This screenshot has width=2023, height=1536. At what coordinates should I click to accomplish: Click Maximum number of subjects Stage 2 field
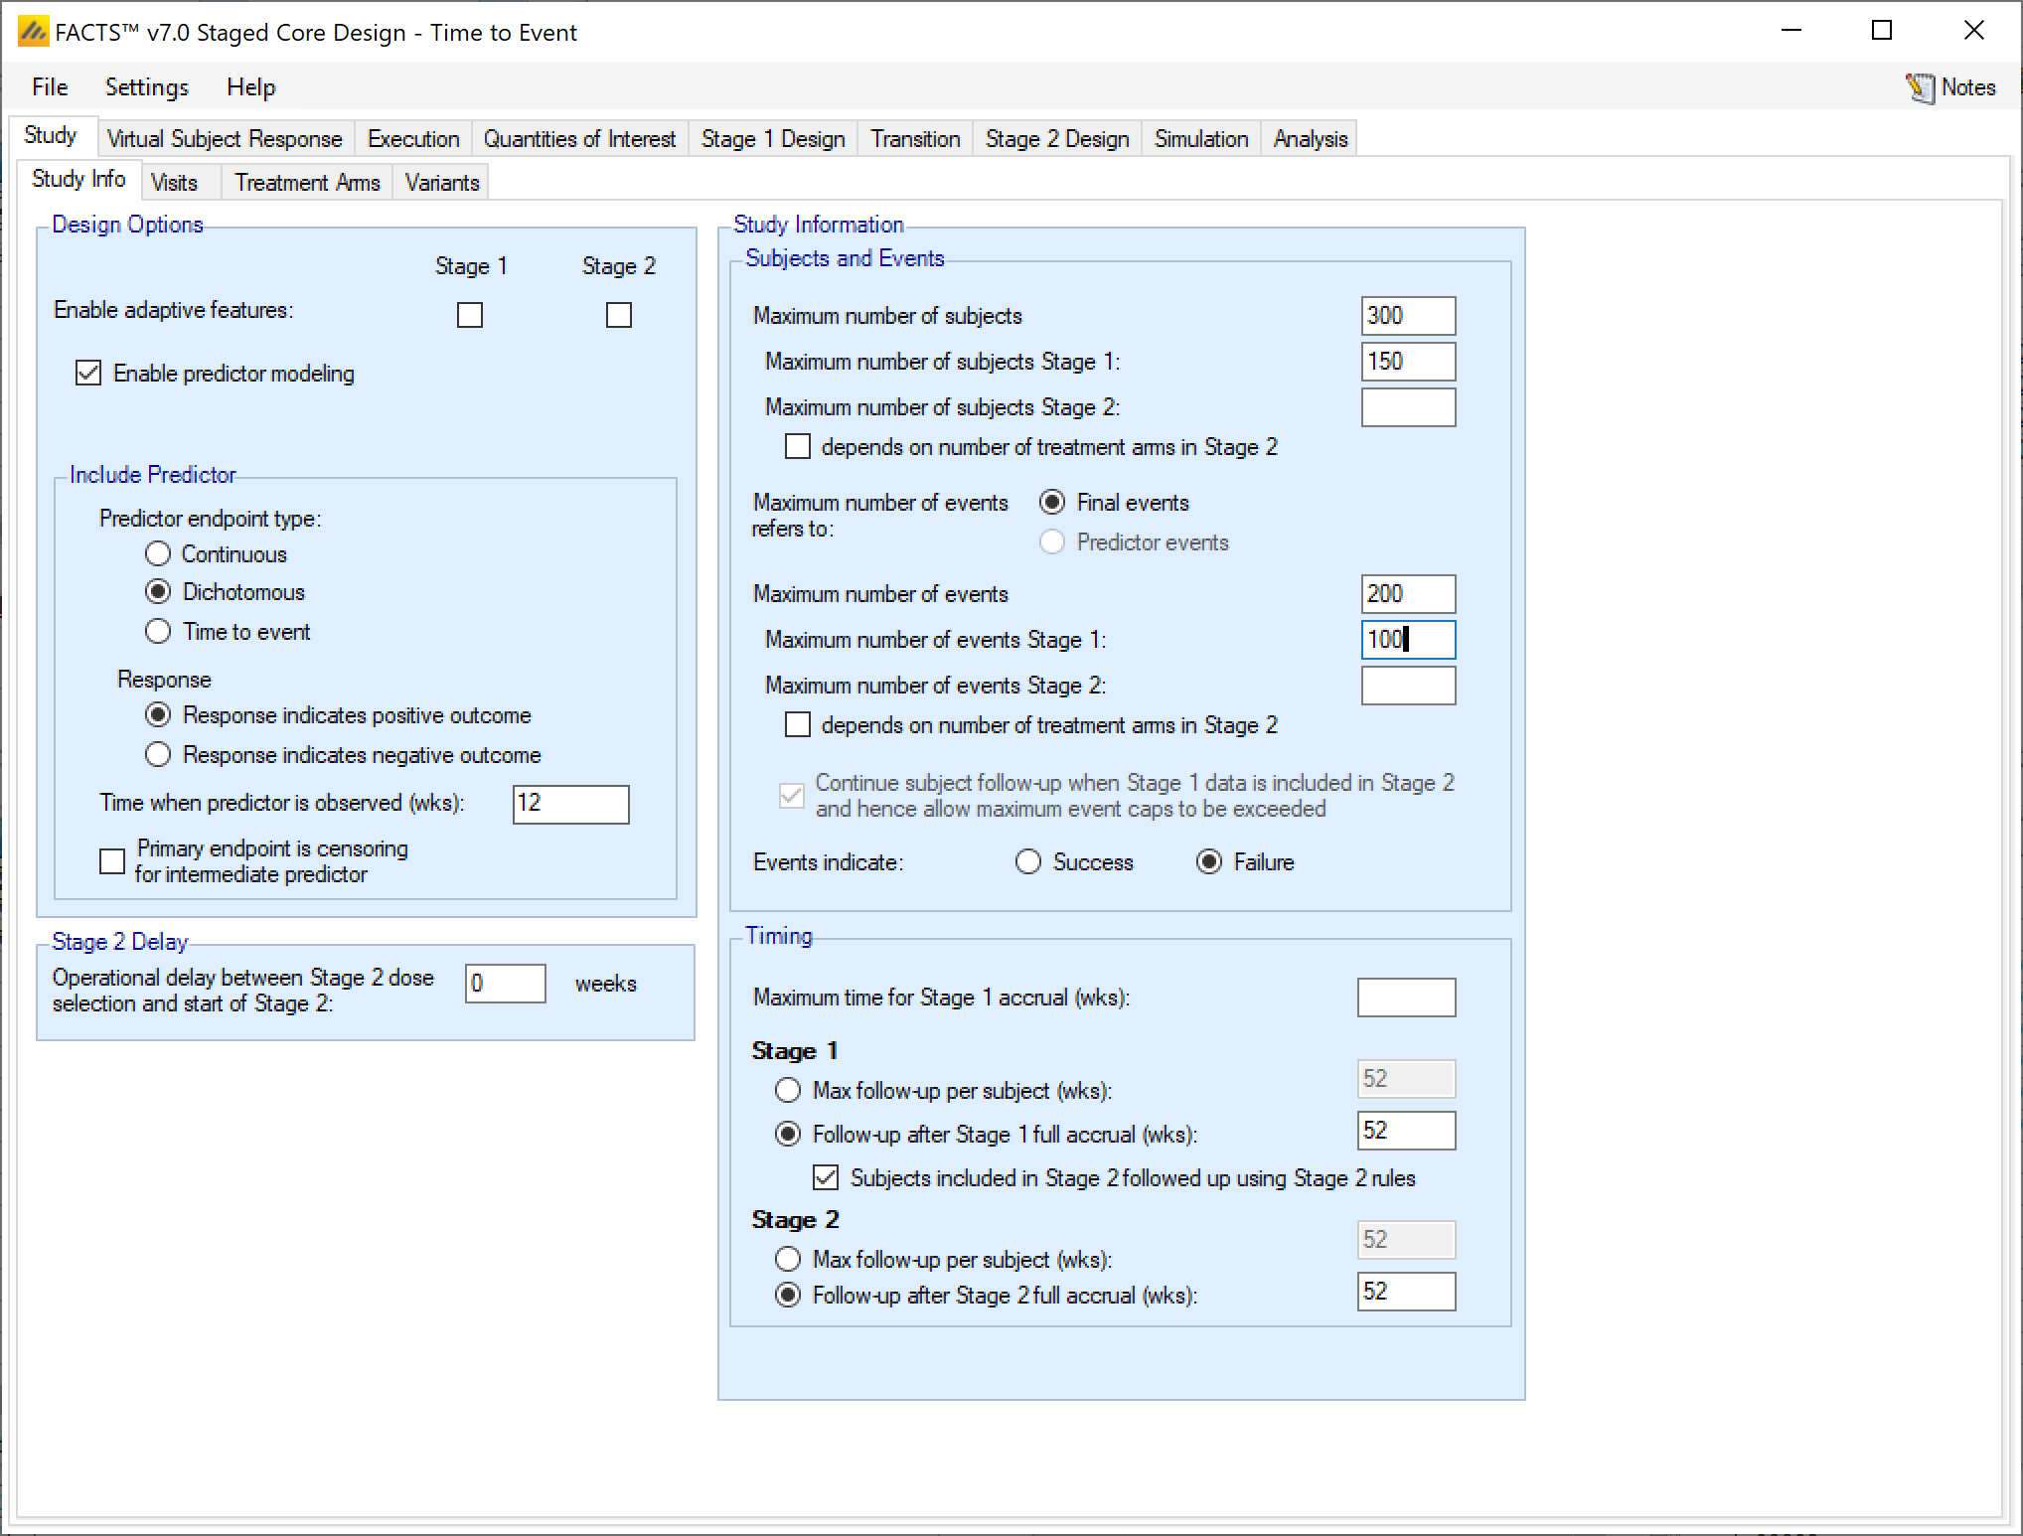[1407, 407]
